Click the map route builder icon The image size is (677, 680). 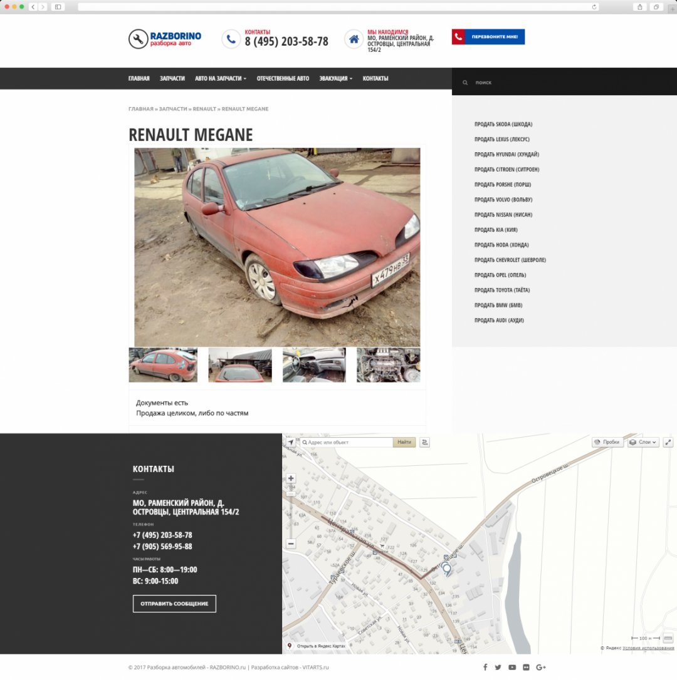pos(425,442)
